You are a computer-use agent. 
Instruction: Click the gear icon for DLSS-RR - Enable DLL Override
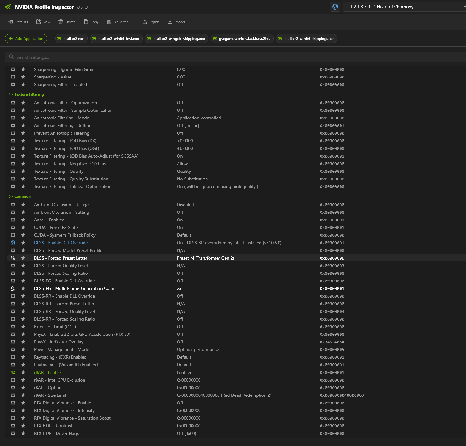[x=13, y=296]
